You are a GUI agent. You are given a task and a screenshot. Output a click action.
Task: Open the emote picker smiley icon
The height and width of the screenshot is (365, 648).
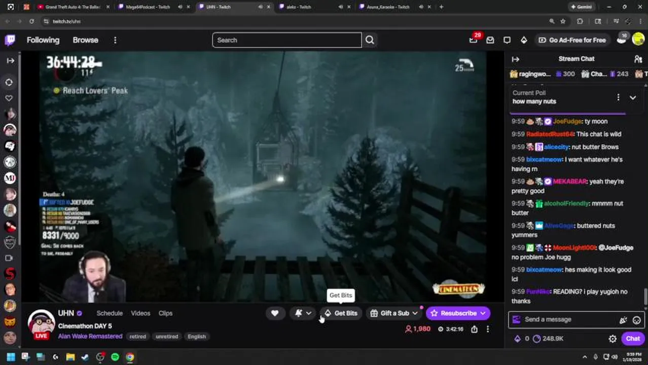click(x=637, y=320)
